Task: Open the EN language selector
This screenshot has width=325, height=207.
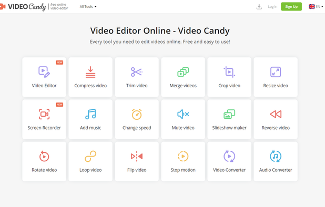Action: tap(316, 7)
